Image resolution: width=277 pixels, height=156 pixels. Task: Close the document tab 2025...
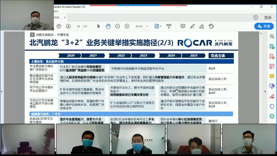tap(65, 17)
